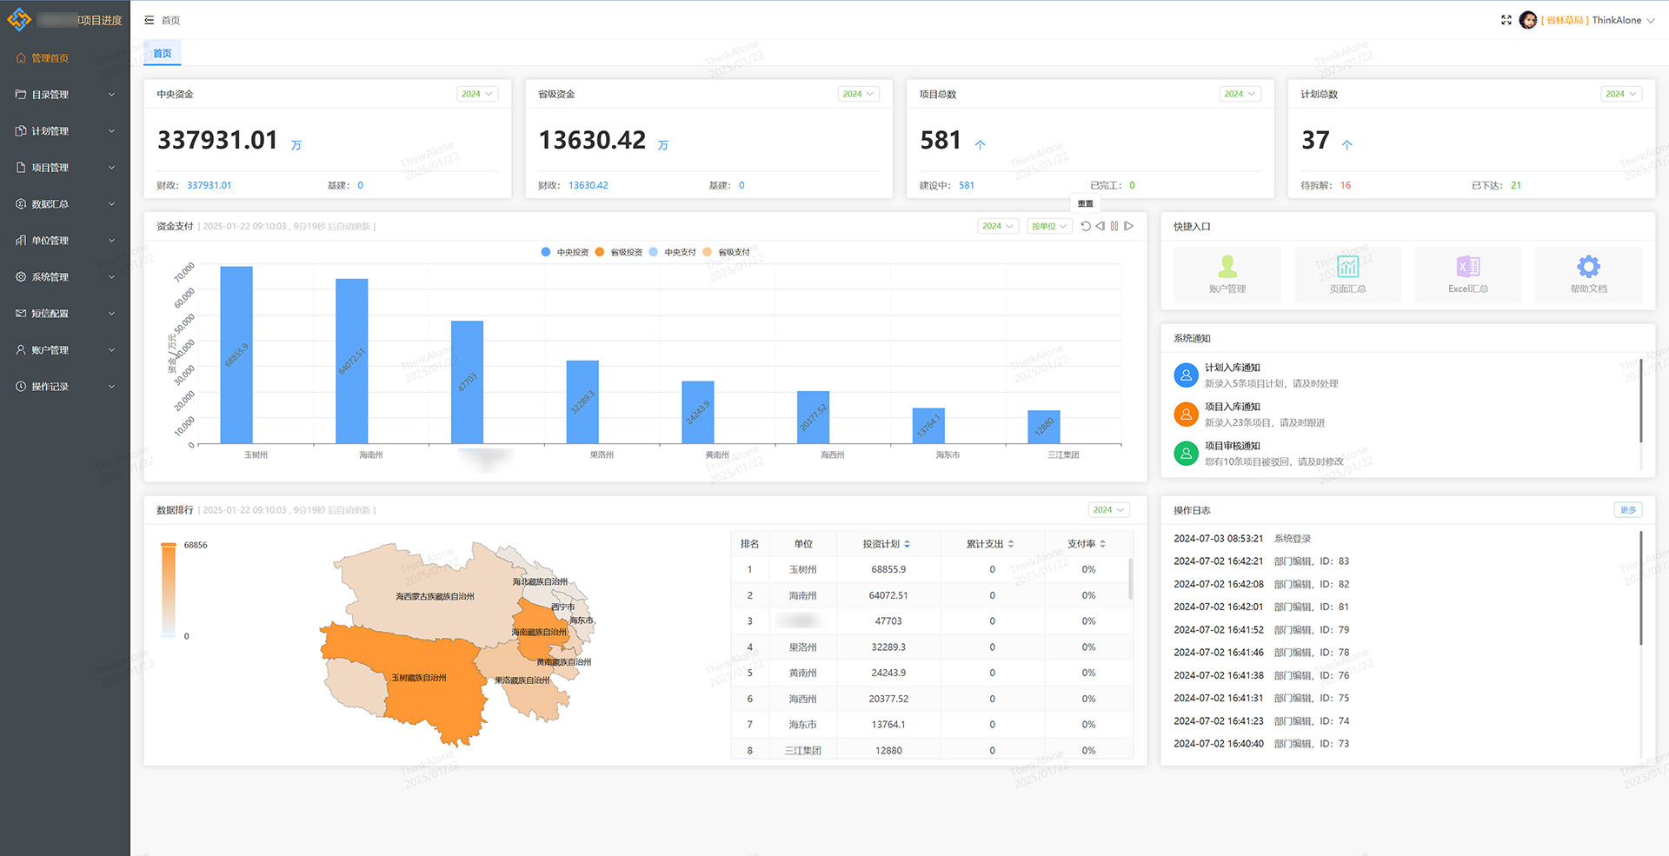Collapse the sidebar with the hamburger icon
The height and width of the screenshot is (856, 1669).
click(150, 20)
